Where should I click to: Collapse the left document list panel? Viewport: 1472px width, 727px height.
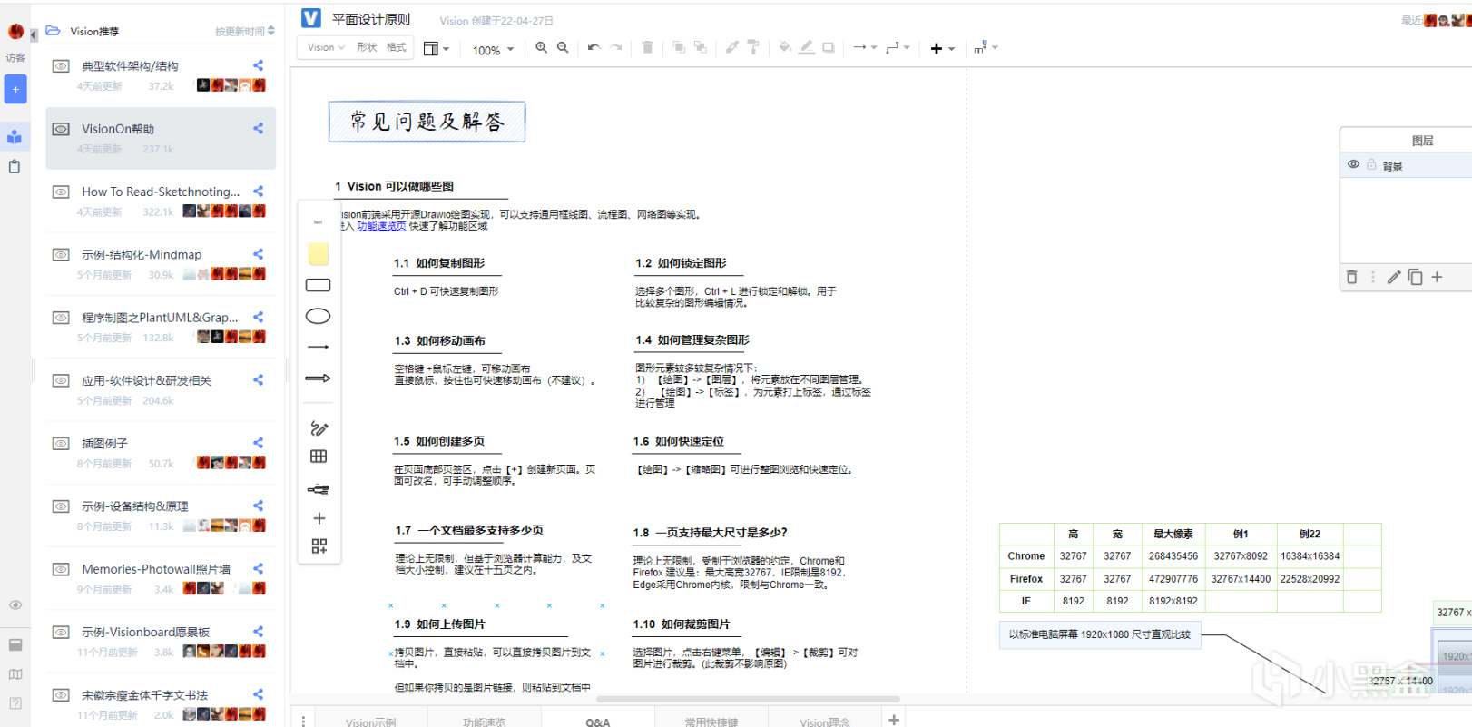34,34
